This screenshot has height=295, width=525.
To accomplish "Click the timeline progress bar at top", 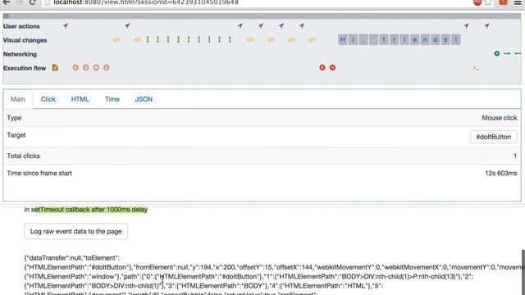I will (x=262, y=16).
